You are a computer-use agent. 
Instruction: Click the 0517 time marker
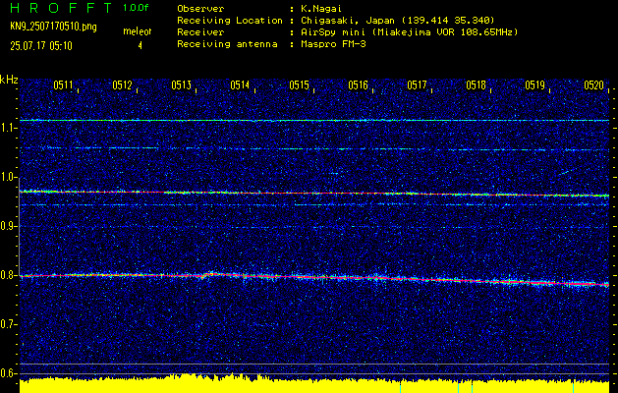point(417,85)
